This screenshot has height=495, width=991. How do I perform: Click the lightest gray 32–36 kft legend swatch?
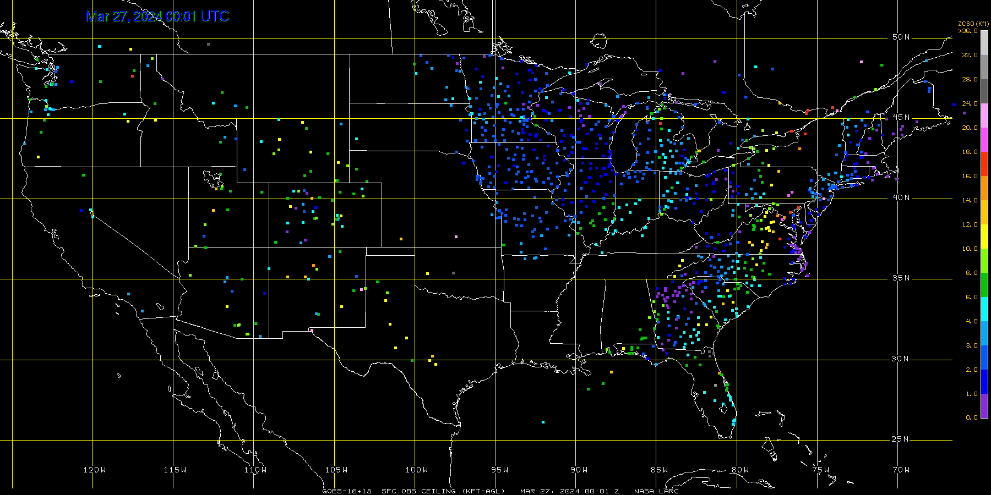984,43
